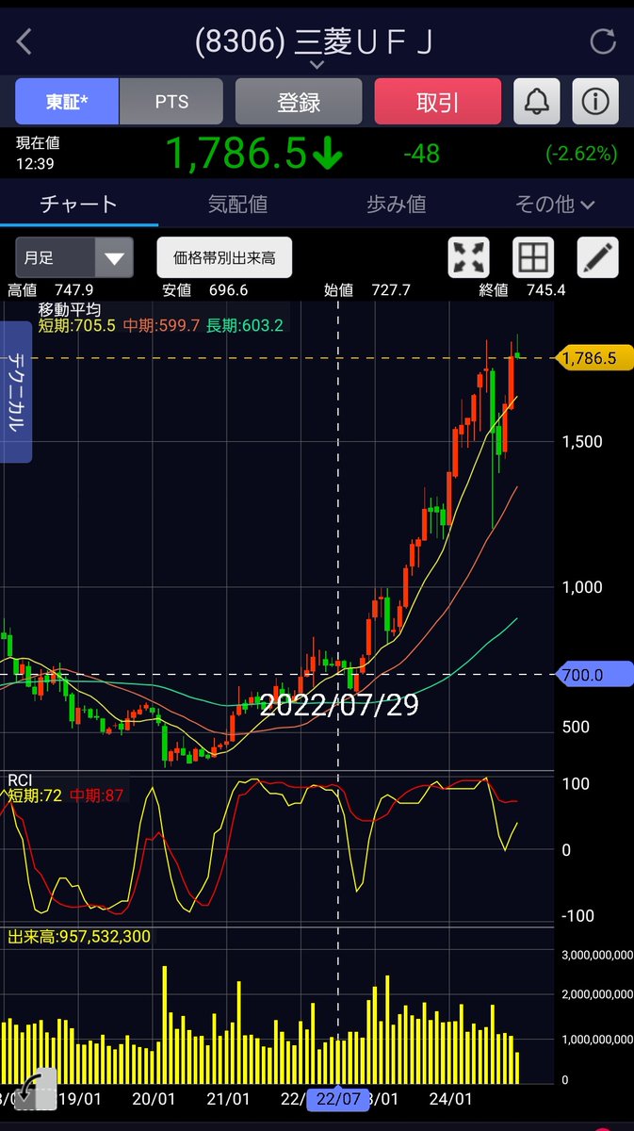Open chart drawing pencil tool
634x1131 pixels.
[598, 256]
